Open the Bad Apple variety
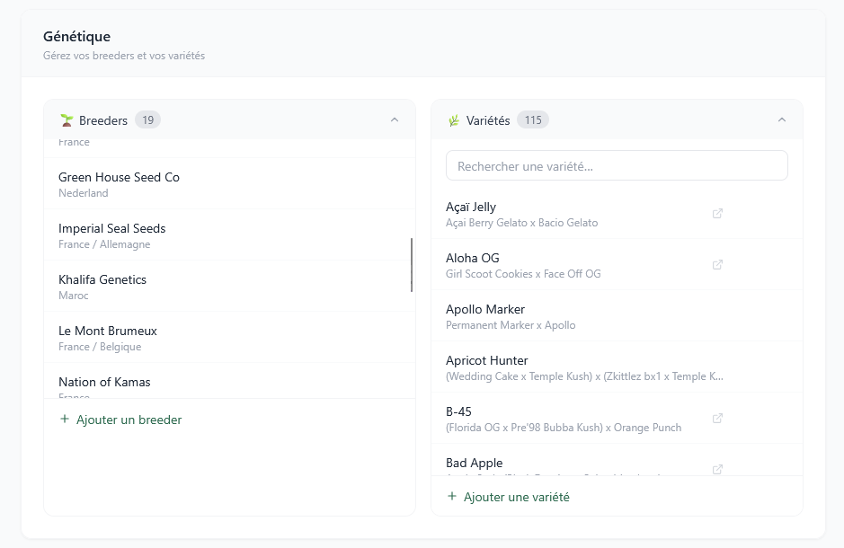Viewport: 844px width, 548px height. 617,461
